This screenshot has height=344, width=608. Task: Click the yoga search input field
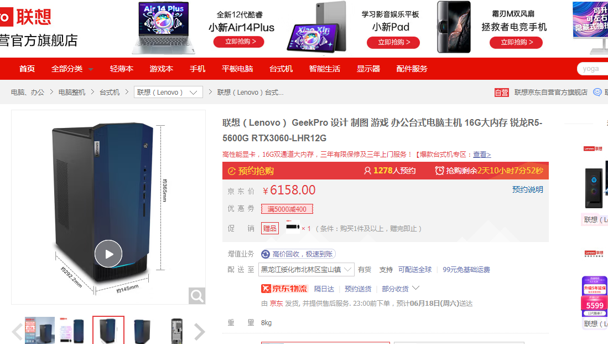coord(593,69)
